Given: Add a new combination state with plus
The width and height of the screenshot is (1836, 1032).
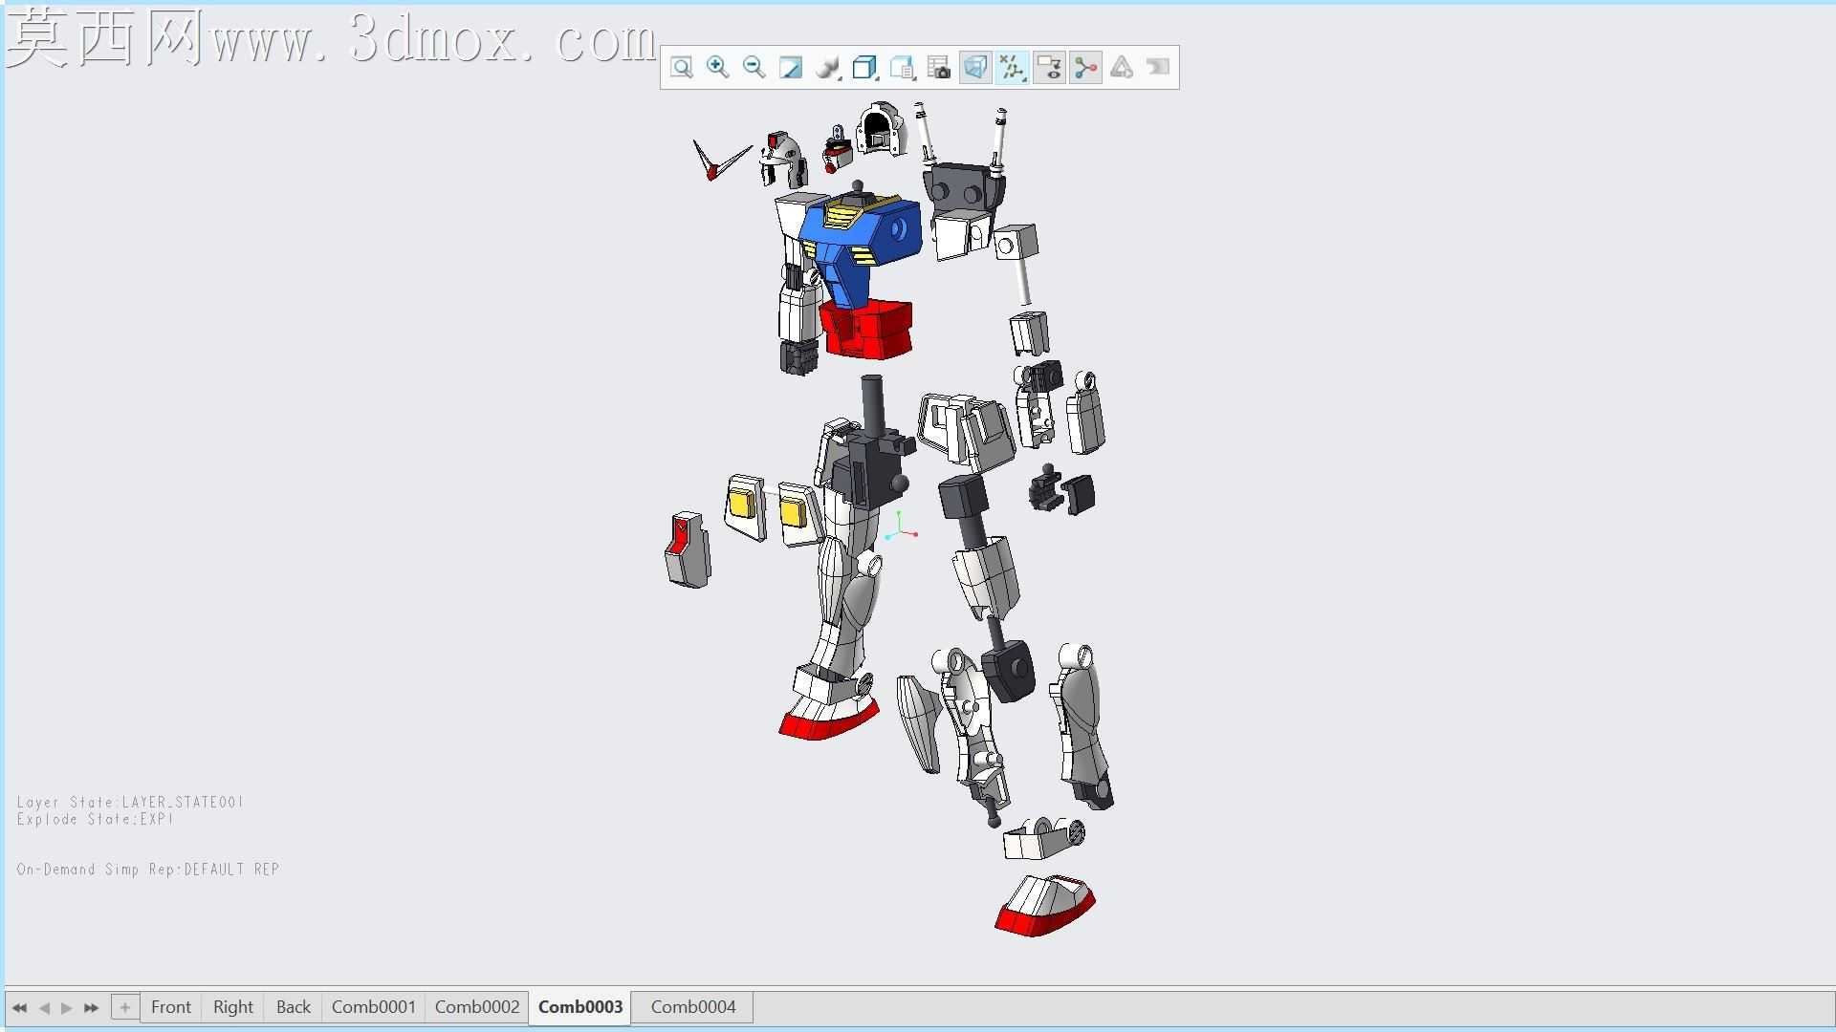Looking at the screenshot, I should tap(124, 1007).
